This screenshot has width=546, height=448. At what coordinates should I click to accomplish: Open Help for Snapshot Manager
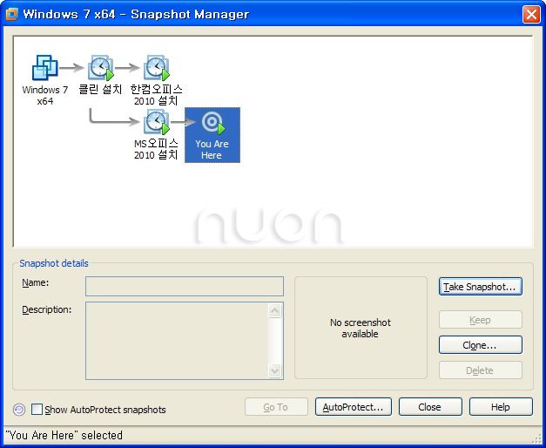[501, 407]
